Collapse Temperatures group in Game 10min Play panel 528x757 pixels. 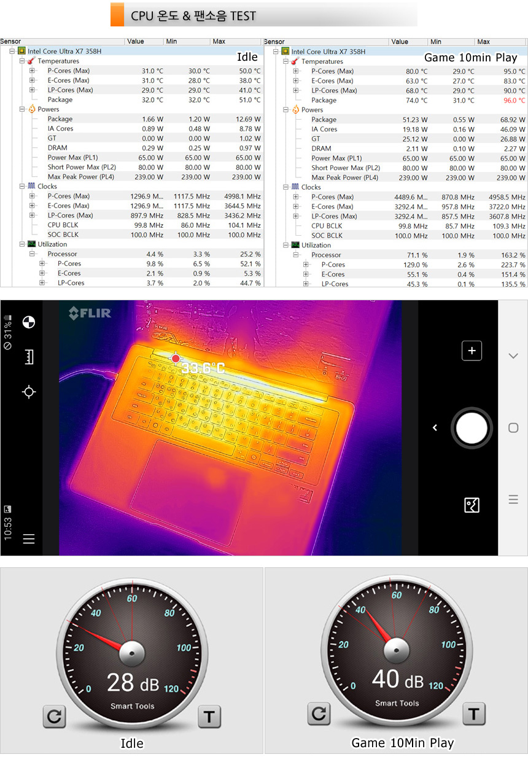point(286,61)
